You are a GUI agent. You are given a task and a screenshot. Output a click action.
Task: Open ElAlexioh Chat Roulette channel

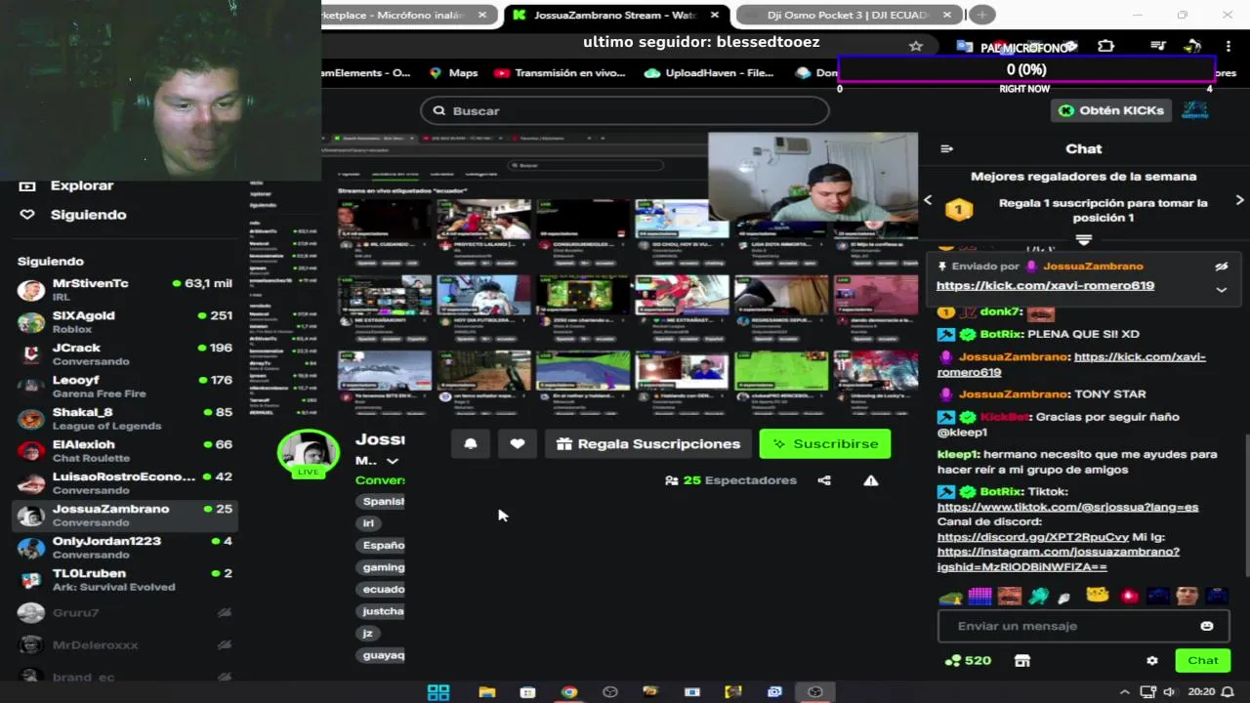coord(124,451)
